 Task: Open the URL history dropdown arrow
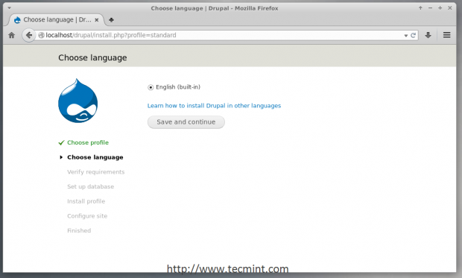[x=405, y=36]
